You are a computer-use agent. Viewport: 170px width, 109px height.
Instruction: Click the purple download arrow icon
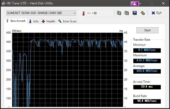click(135, 4)
